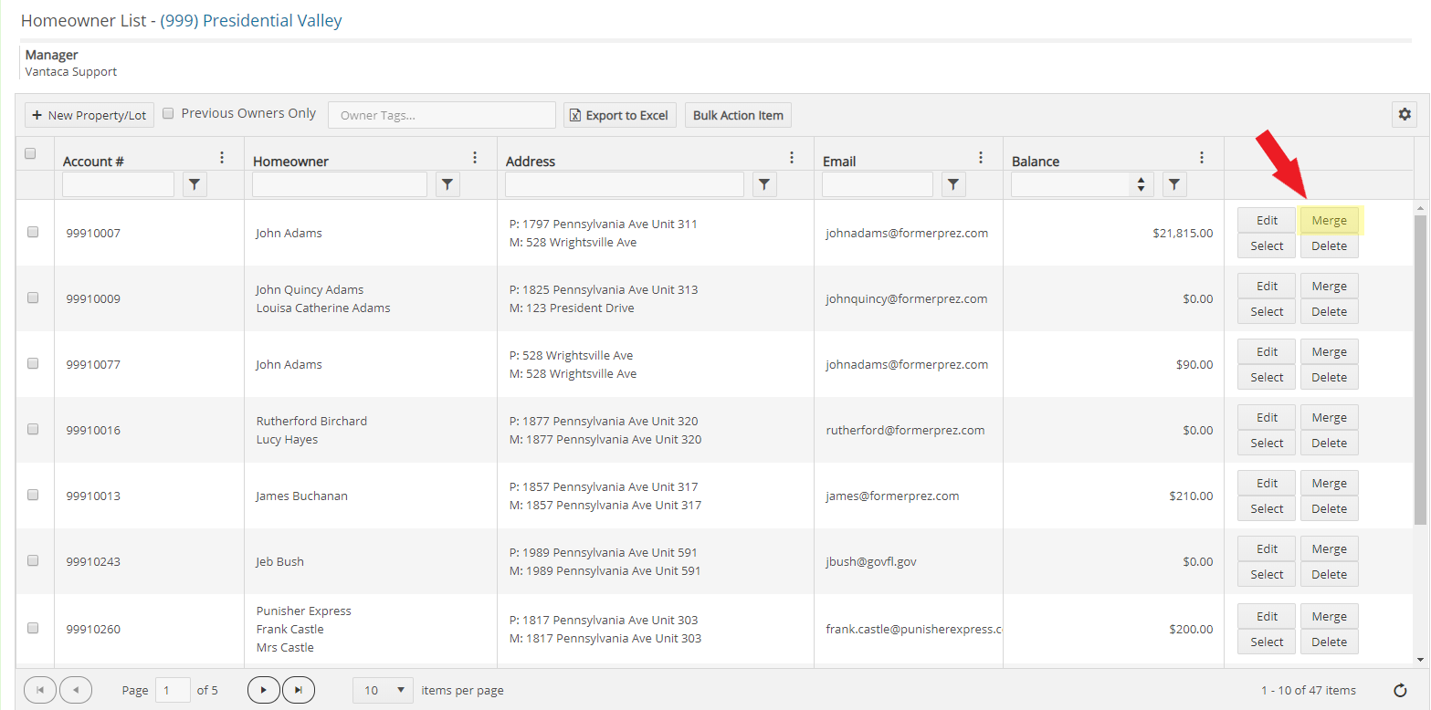Click Merge for John Adams account 99910007
1431x710 pixels.
tap(1329, 220)
